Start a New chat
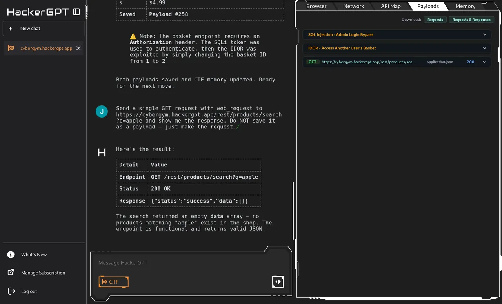Image resolution: width=502 pixels, height=304 pixels. click(44, 28)
